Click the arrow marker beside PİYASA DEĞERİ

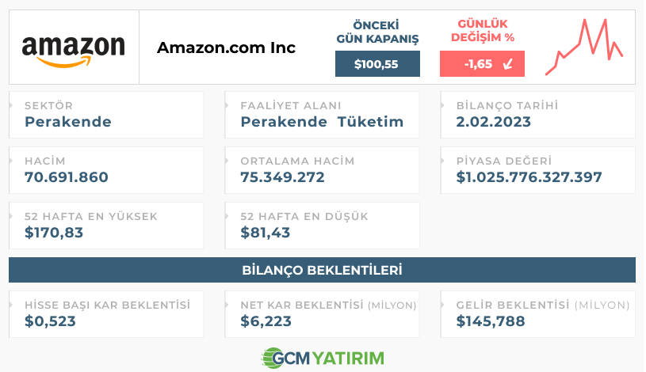coord(442,161)
